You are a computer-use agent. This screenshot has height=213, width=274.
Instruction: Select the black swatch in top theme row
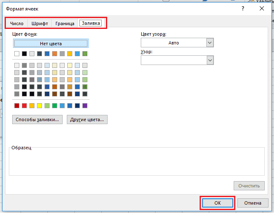point(24,53)
